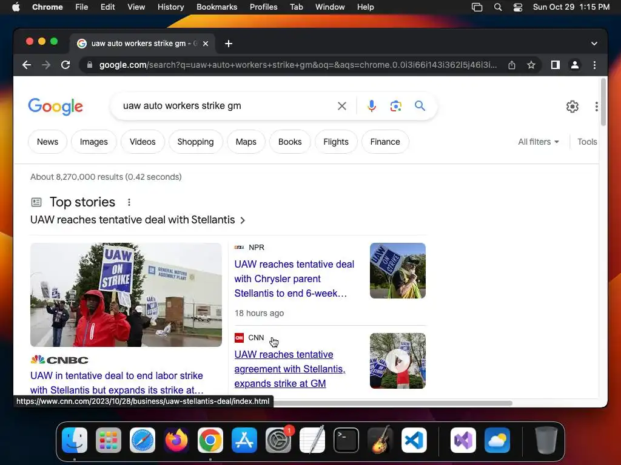Go to the Google logo homepage
The width and height of the screenshot is (621, 465).
(x=55, y=107)
